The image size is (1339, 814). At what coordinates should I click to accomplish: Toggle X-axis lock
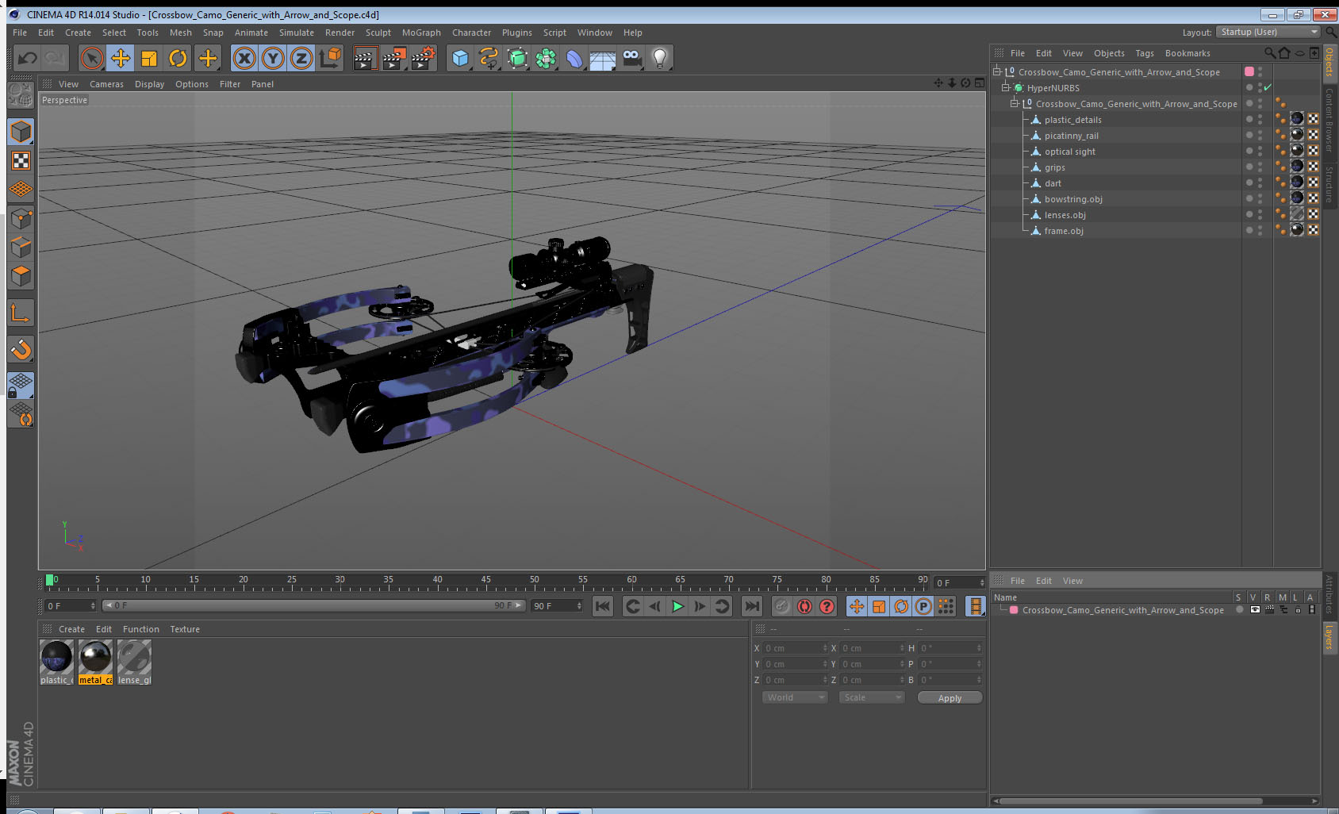click(x=244, y=58)
